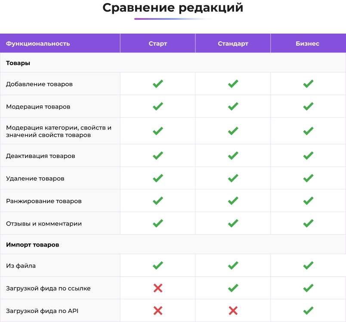Click the red cross for API feed under Стандарт
The width and height of the screenshot is (346, 322).
click(x=233, y=310)
